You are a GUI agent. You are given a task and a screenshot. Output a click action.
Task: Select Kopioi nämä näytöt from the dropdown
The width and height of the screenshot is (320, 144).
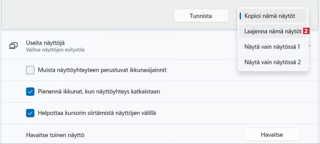pos(270,16)
